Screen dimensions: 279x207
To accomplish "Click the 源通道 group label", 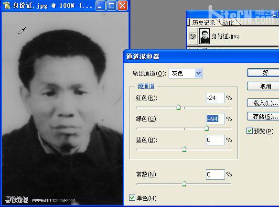I will click(146, 87).
